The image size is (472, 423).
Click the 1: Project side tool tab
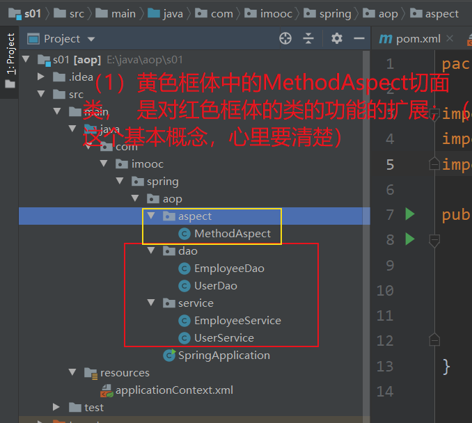(x=10, y=60)
